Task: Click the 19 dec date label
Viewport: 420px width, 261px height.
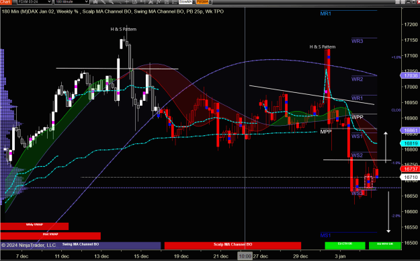Action: (181, 256)
